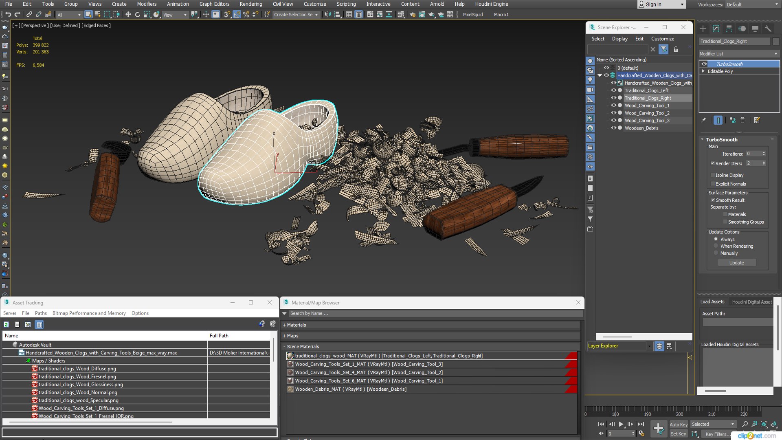
Task: Click configure modifier sets icon
Action: [x=757, y=120]
